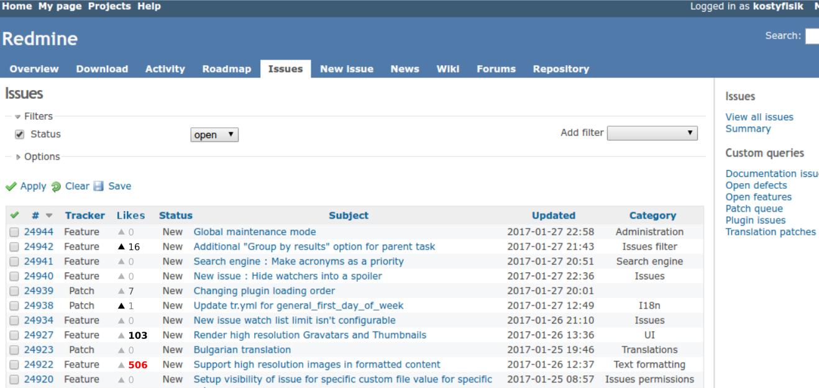
Task: Open the kostyfisik user profile link
Action: 778,6
